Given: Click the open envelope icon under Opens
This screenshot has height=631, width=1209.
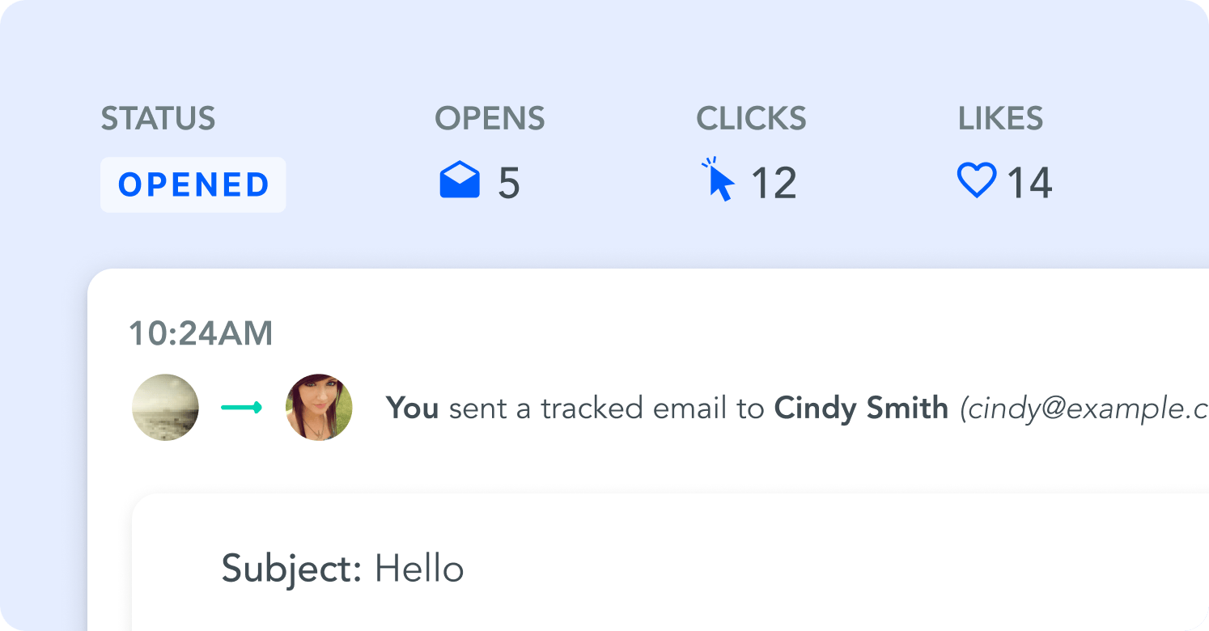Looking at the screenshot, I should [460, 181].
